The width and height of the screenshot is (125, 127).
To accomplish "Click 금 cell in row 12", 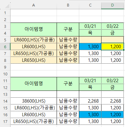I will coord(113,87).
